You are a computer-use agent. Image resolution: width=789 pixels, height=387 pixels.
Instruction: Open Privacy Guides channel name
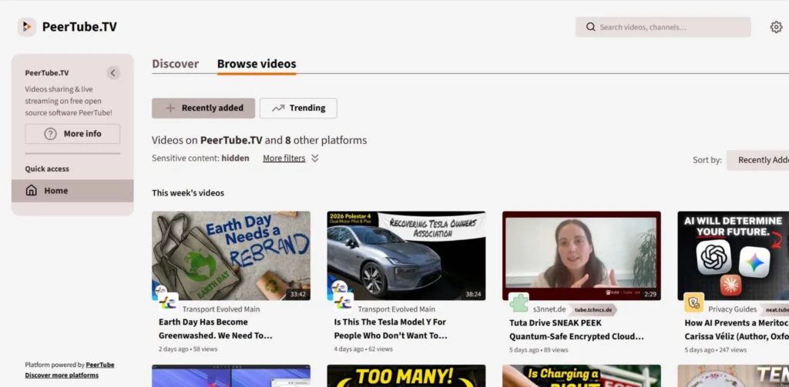(733, 309)
